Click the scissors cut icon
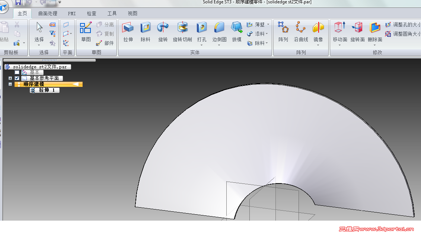Image resolution: width=421 pixels, height=234 pixels. coord(17,25)
